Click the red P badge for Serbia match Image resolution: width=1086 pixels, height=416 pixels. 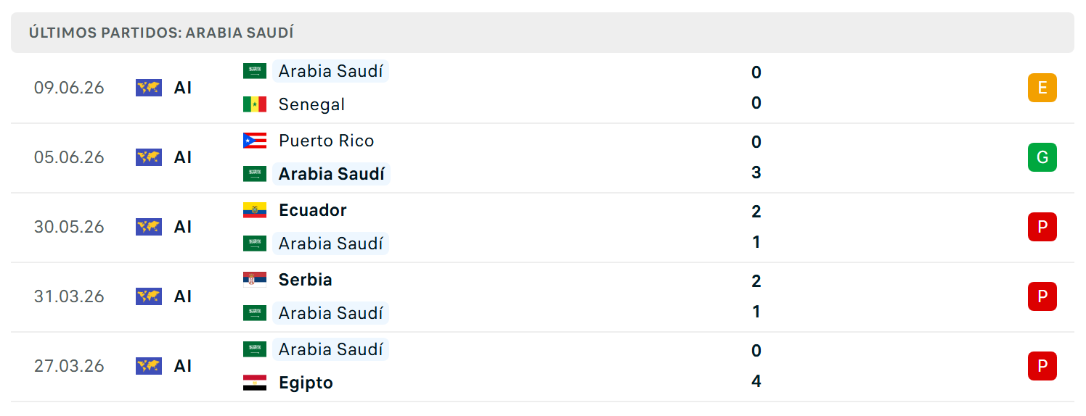[1042, 296]
